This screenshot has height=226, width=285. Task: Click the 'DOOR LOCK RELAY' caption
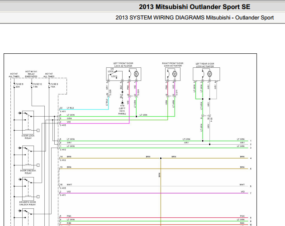(x=28, y=137)
